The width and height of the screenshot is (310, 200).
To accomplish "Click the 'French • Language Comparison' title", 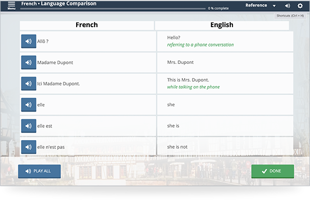I will click(59, 4).
